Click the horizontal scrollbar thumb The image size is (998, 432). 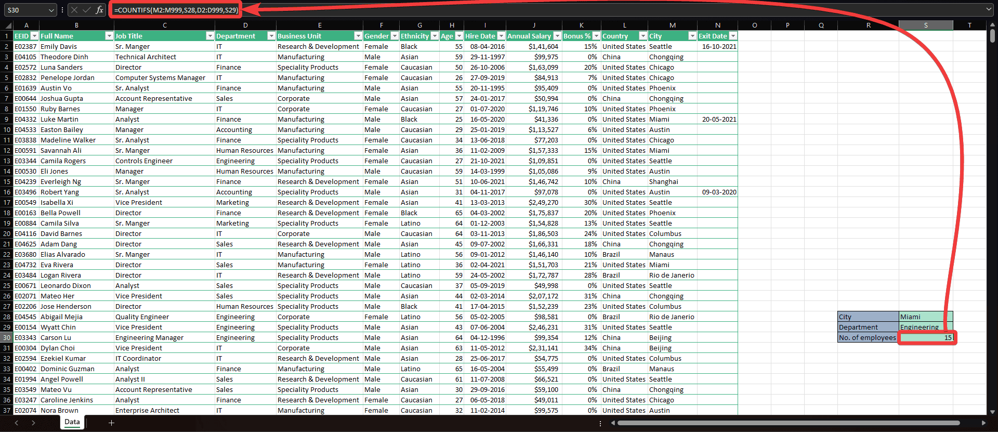(789, 423)
